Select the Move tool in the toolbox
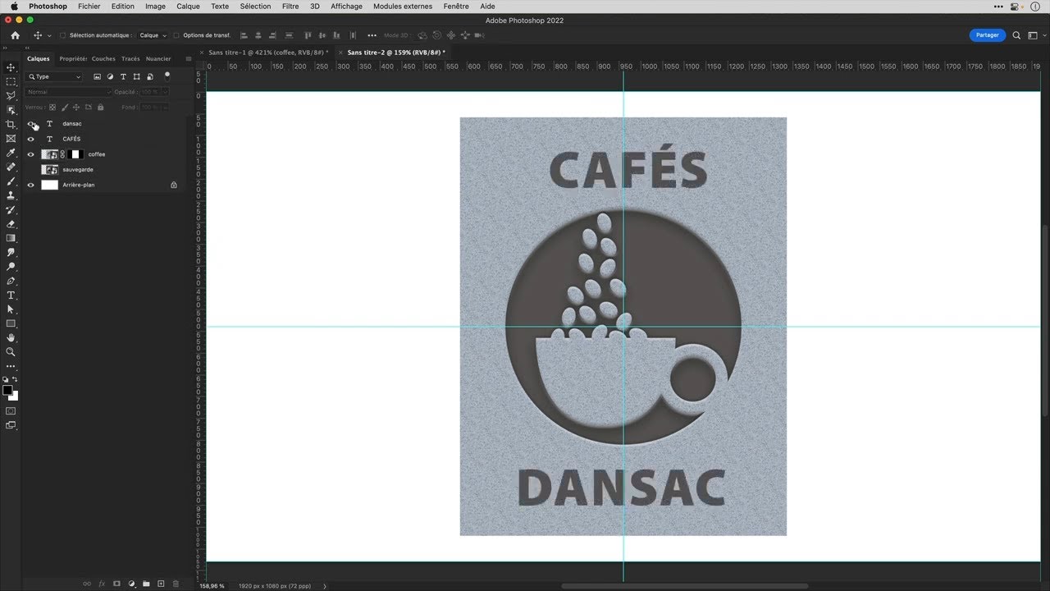This screenshot has width=1050, height=591. 11,67
